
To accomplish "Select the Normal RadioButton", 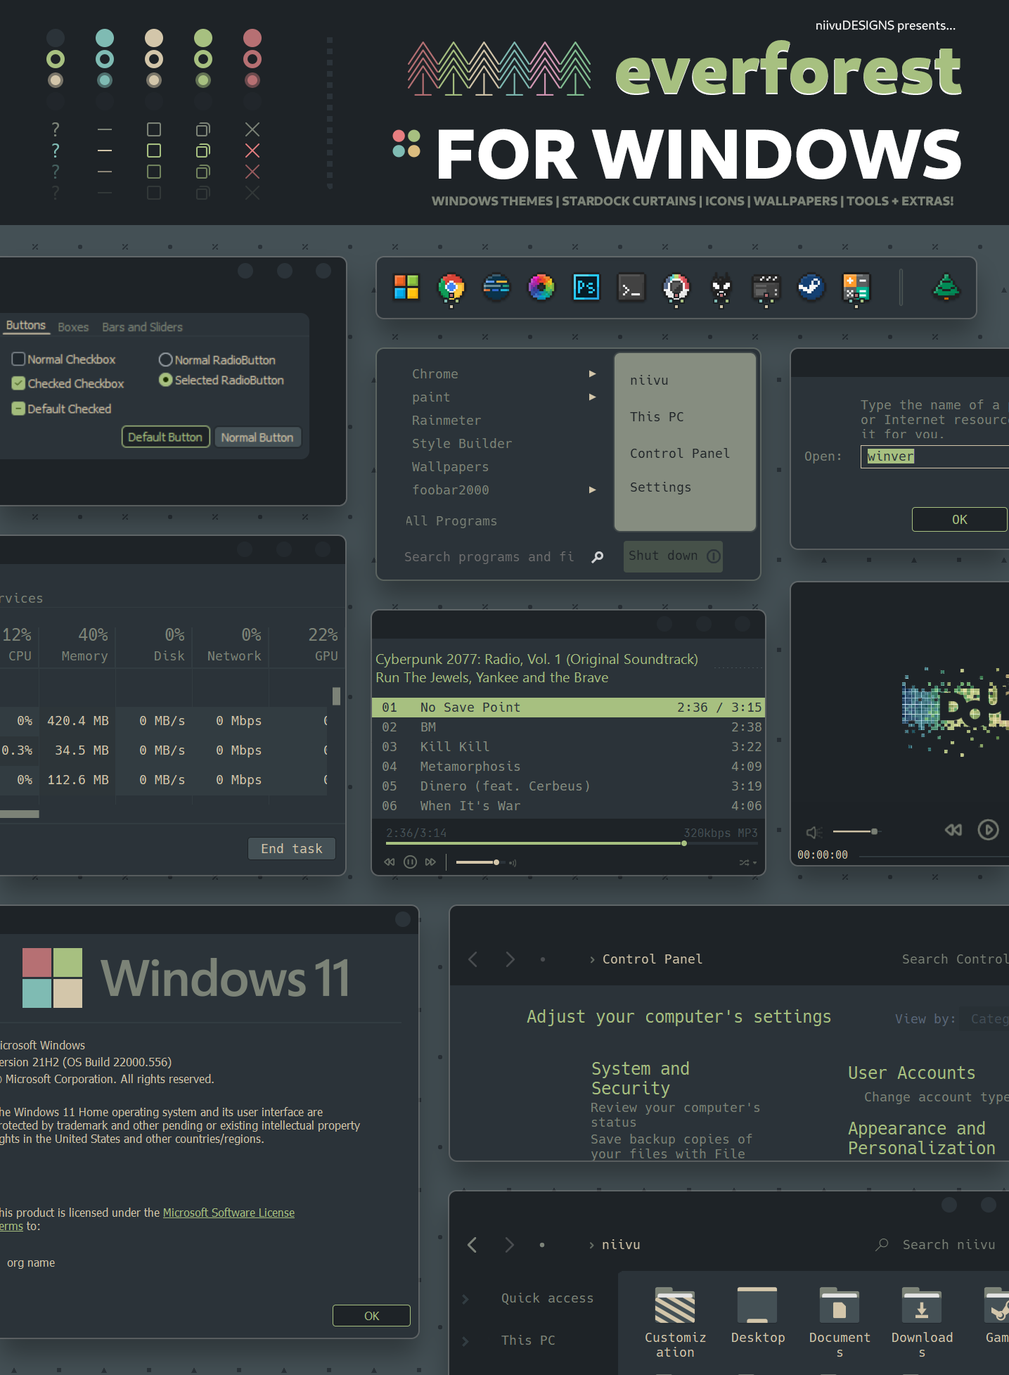I will point(165,360).
